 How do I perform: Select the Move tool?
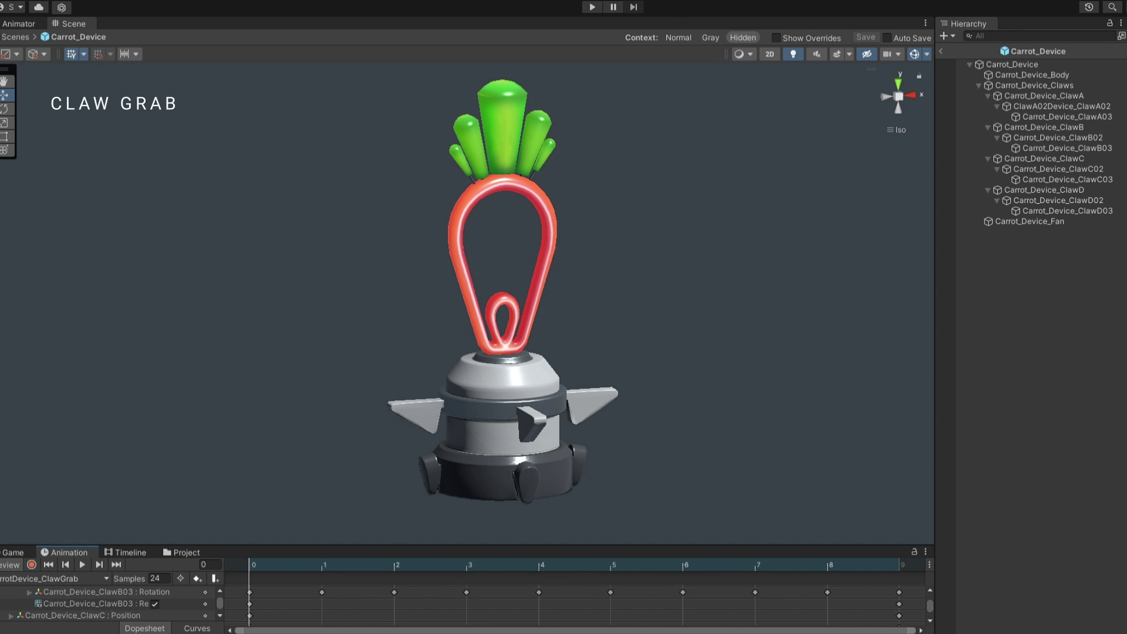pyautogui.click(x=5, y=95)
